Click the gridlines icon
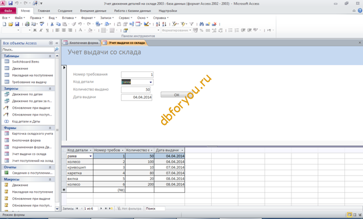Image resolution: width=363 pixels, height=219 pixels. click(x=104, y=30)
